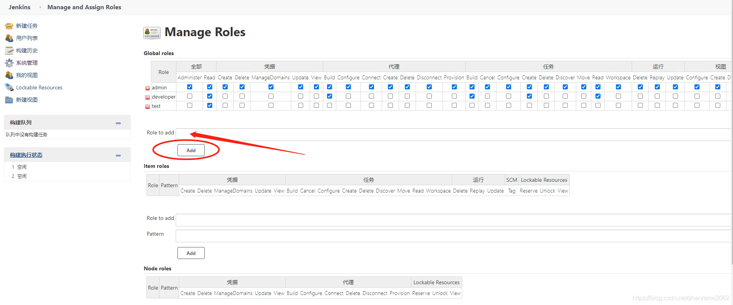Focus the Global roles Role to add field
The image size is (733, 305).
[x=453, y=134]
